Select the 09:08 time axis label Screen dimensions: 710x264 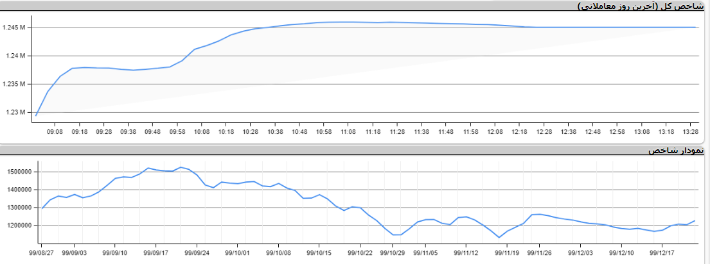pos(55,131)
